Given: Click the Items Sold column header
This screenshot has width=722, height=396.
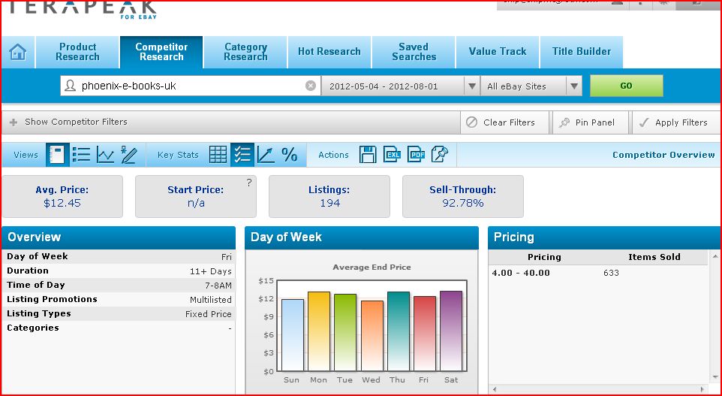Looking at the screenshot, I should (x=654, y=257).
